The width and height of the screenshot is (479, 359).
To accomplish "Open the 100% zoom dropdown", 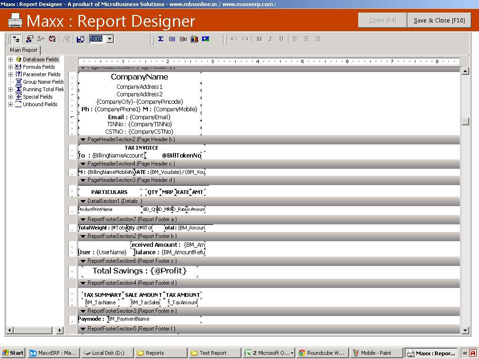I will [110, 39].
